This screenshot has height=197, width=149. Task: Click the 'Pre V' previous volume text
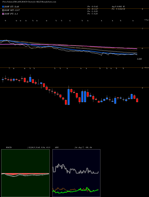tap(118, 9)
